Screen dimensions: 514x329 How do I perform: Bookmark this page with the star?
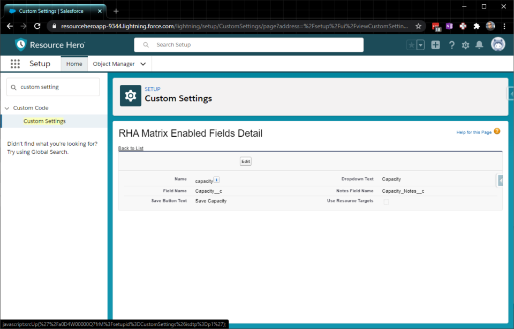click(x=418, y=26)
